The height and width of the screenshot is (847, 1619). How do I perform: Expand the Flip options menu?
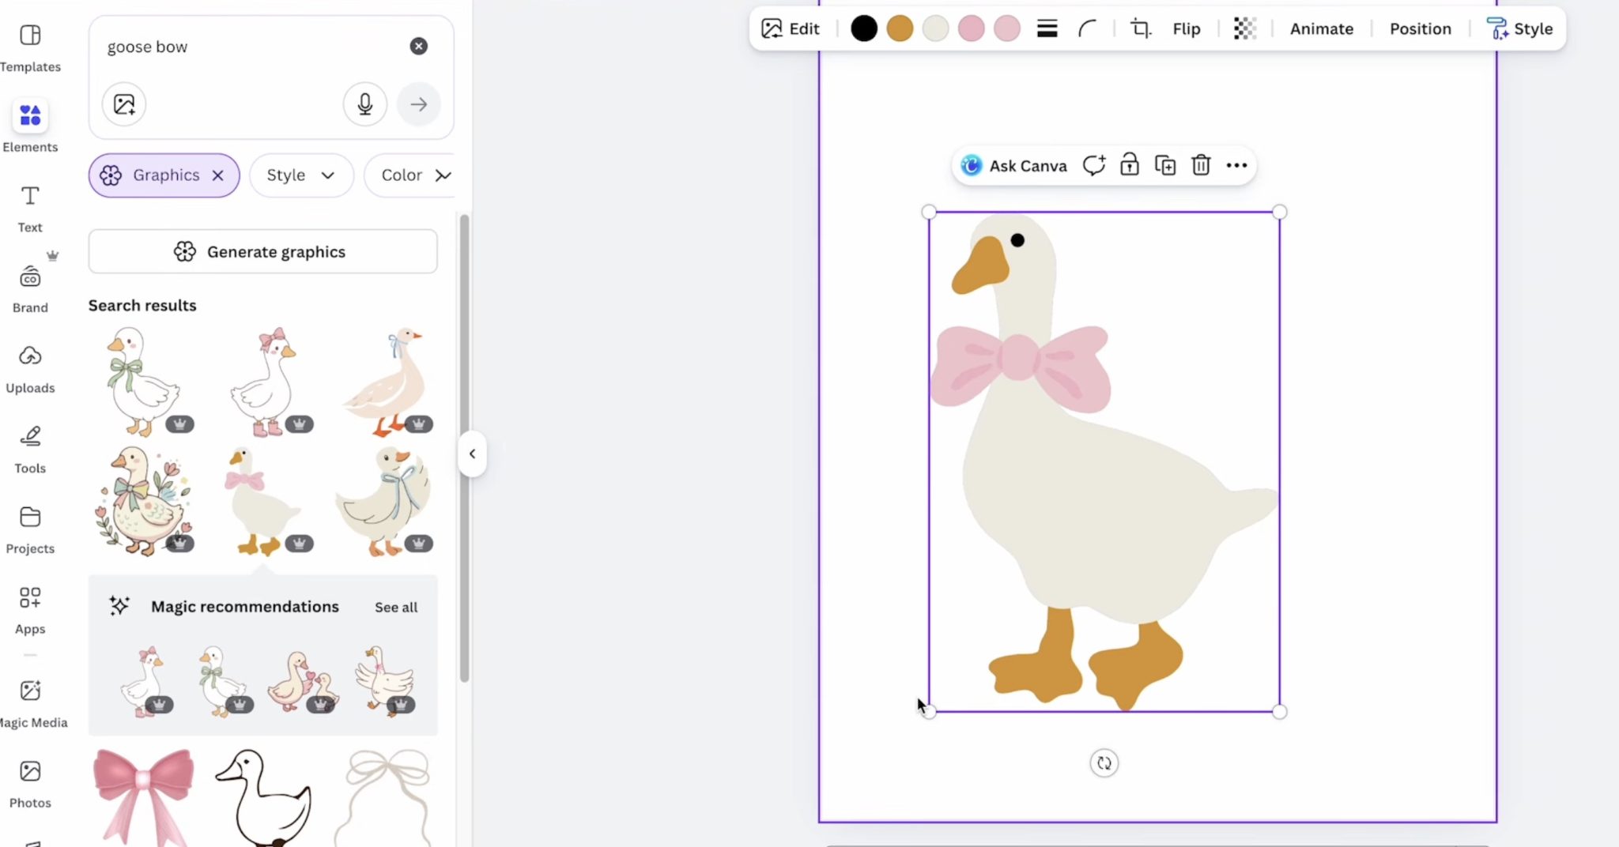(x=1186, y=28)
